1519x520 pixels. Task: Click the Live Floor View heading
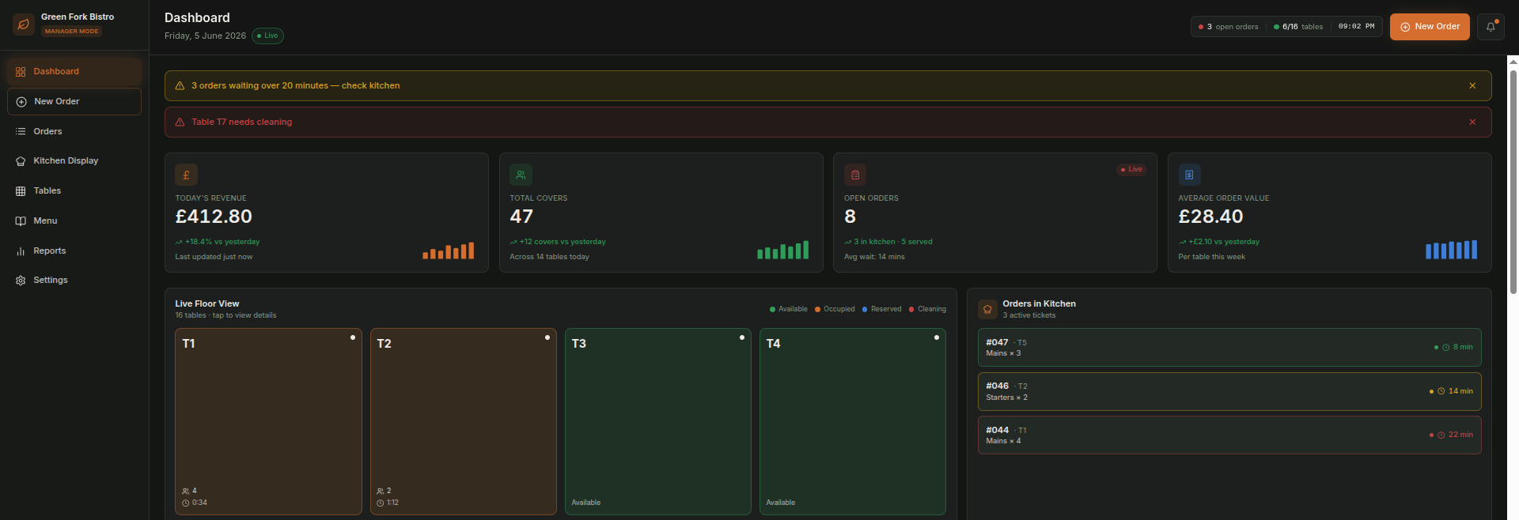pyautogui.click(x=207, y=303)
